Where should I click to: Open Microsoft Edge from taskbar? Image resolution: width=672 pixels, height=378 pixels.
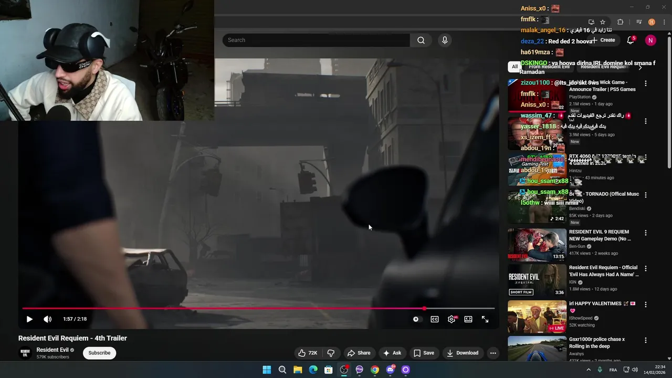313,370
